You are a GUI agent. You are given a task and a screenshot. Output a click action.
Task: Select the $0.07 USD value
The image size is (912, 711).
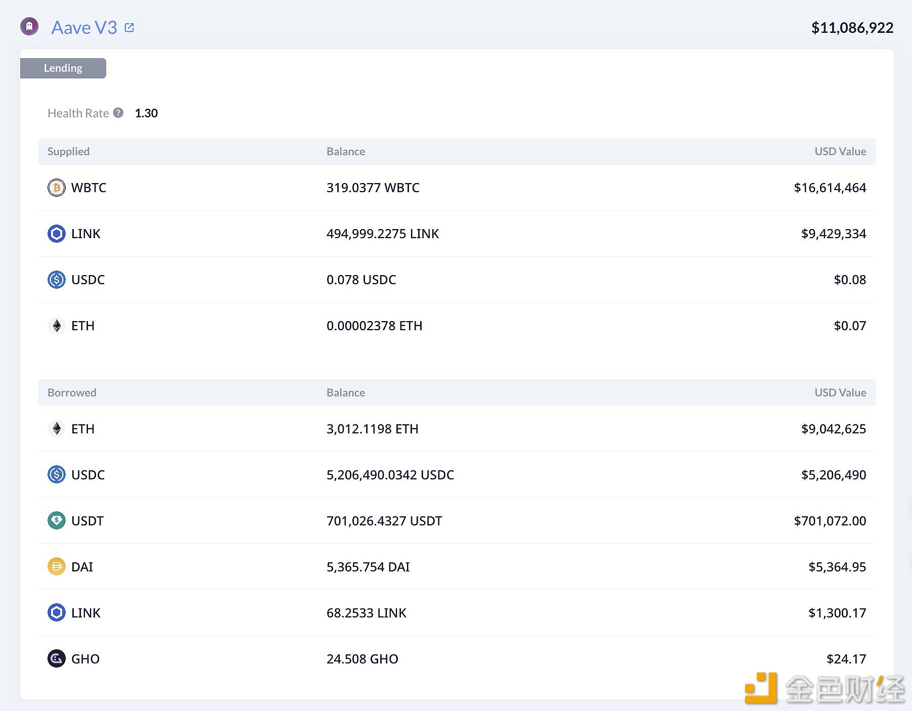[850, 326]
